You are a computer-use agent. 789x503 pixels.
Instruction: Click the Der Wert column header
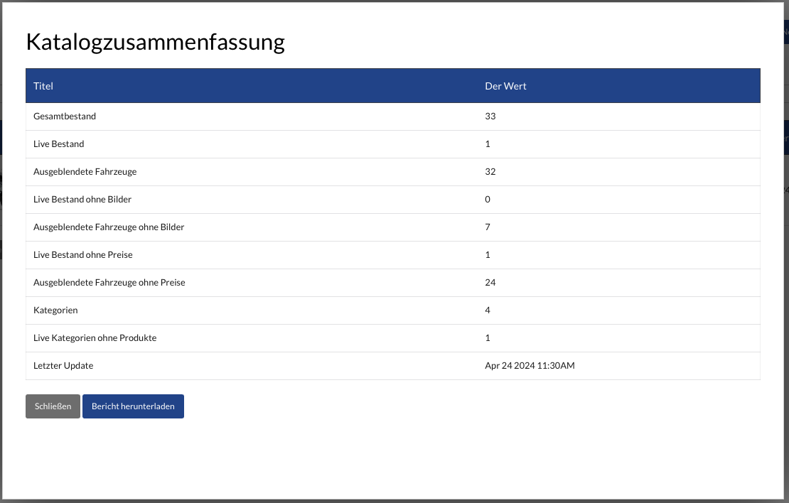[505, 86]
